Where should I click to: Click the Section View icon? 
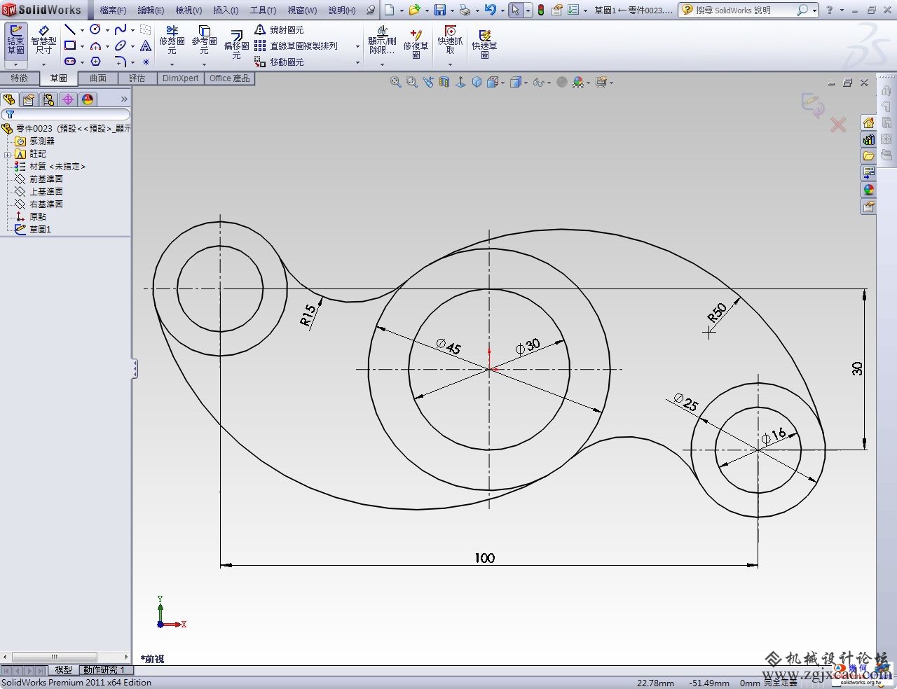coord(444,82)
